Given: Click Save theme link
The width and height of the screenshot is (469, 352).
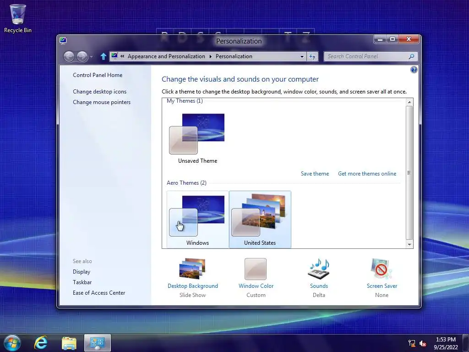Looking at the screenshot, I should [x=315, y=174].
